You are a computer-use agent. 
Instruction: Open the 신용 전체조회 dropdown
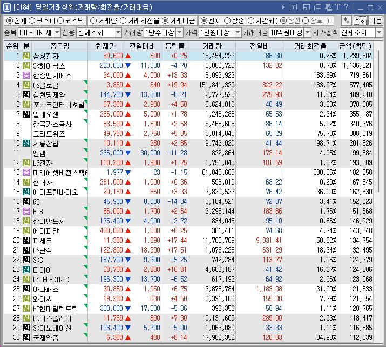tap(118, 32)
